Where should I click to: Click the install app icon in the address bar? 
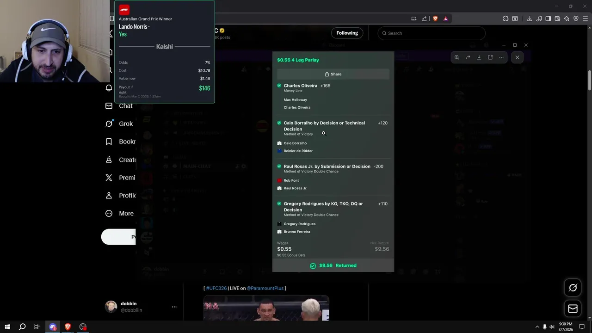pyautogui.click(x=414, y=18)
